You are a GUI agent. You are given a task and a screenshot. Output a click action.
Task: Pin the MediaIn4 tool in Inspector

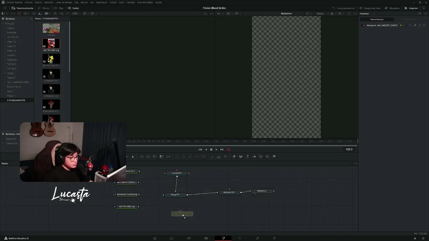415,25
